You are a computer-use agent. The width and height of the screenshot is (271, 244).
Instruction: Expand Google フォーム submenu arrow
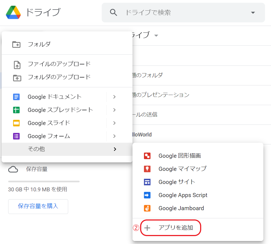114,136
